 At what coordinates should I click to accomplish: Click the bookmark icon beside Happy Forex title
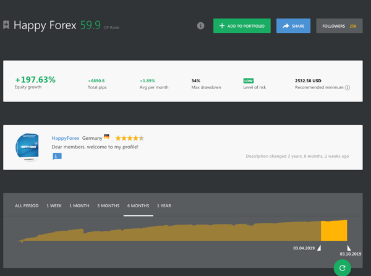click(6, 25)
